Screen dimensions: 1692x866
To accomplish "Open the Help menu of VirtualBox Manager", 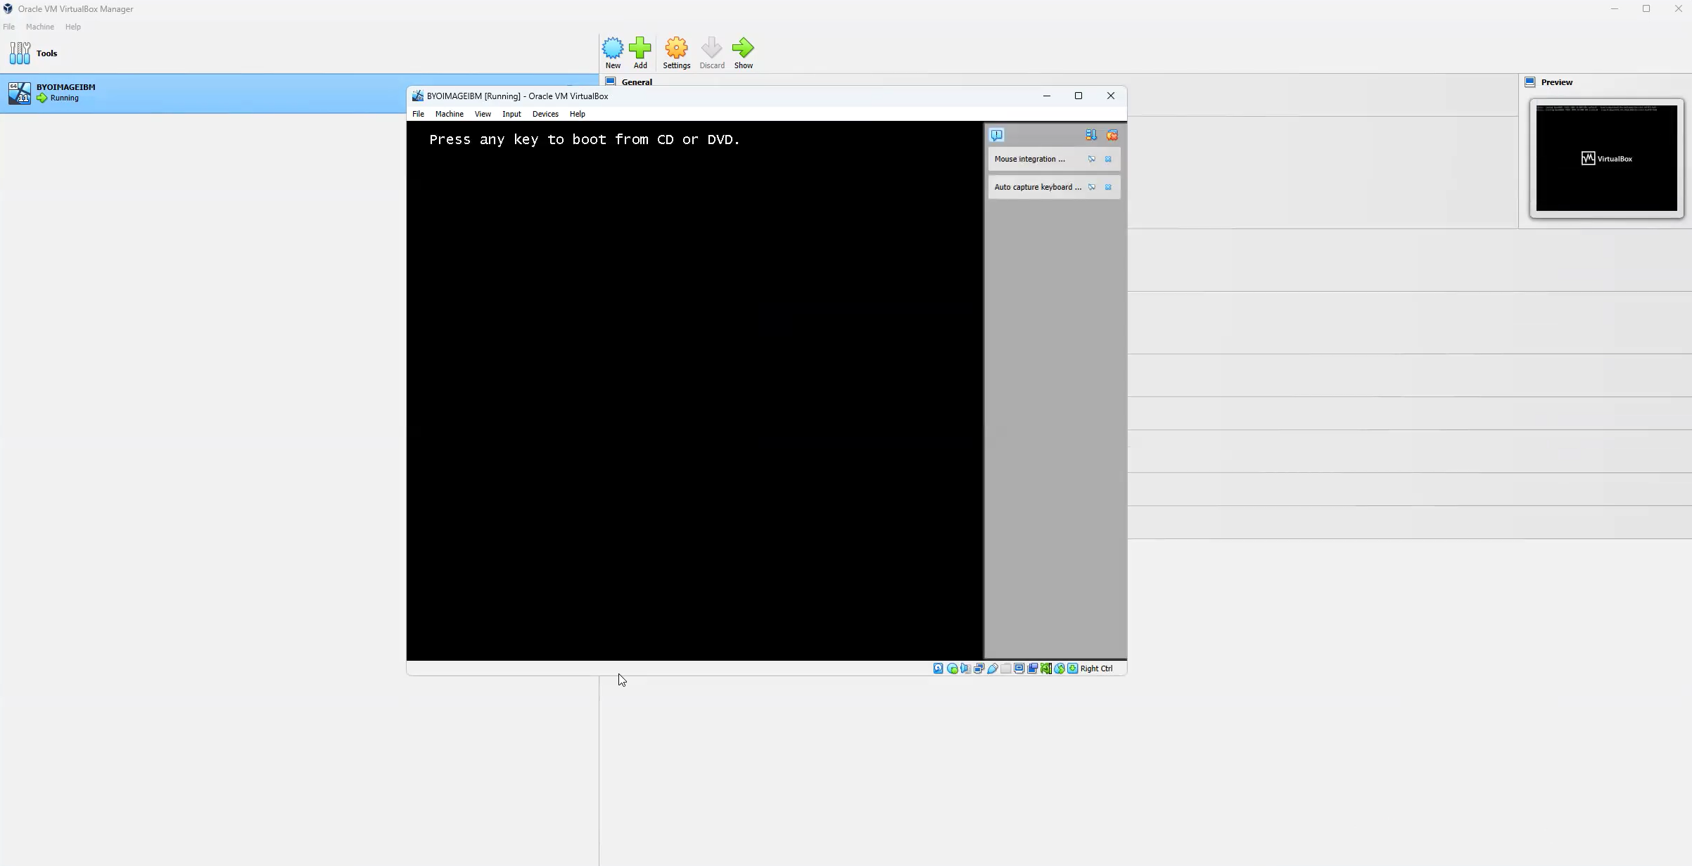I will click(x=72, y=27).
